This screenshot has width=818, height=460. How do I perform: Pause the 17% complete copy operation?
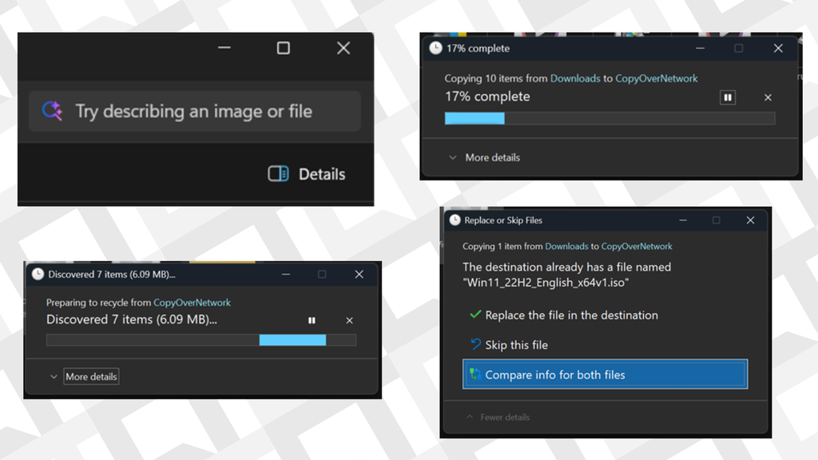(x=728, y=97)
